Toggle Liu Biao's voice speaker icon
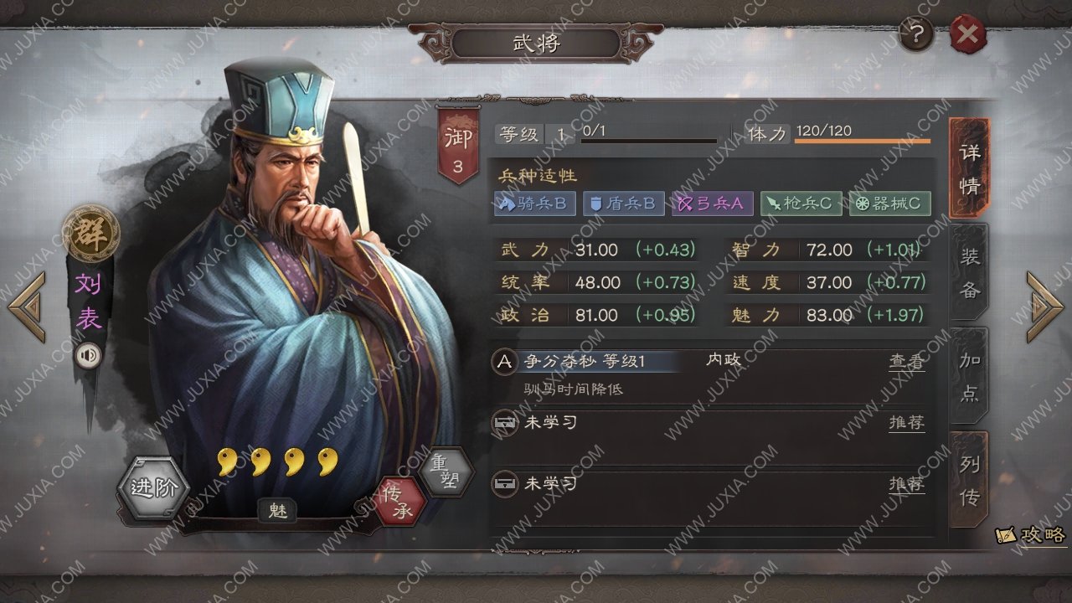Viewport: 1072px width, 603px height. pos(88,356)
